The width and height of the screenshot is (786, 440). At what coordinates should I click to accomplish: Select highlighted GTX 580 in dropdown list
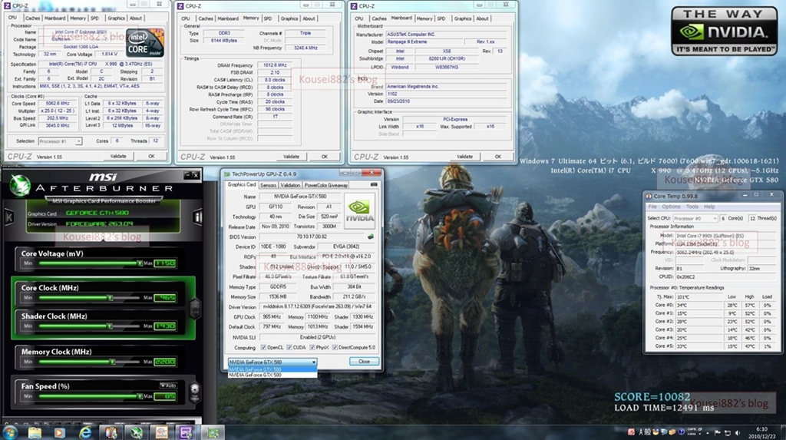(x=272, y=370)
